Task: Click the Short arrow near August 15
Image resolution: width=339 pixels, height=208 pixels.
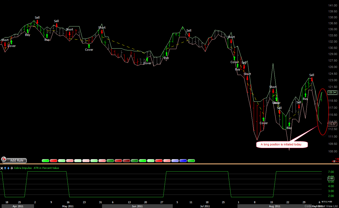Action: tap(273, 91)
